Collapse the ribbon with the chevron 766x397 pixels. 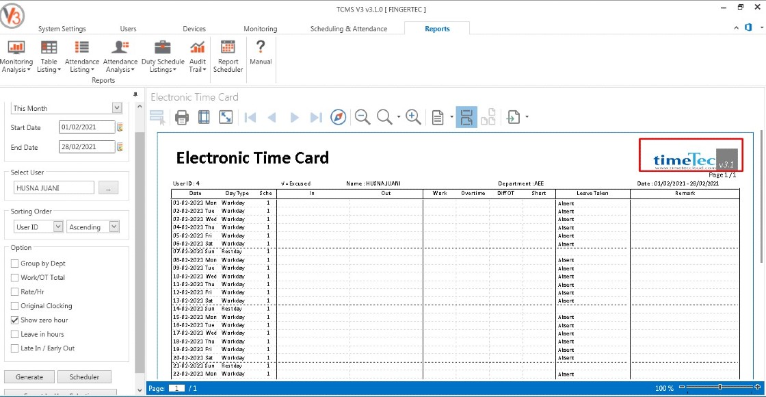coord(736,28)
